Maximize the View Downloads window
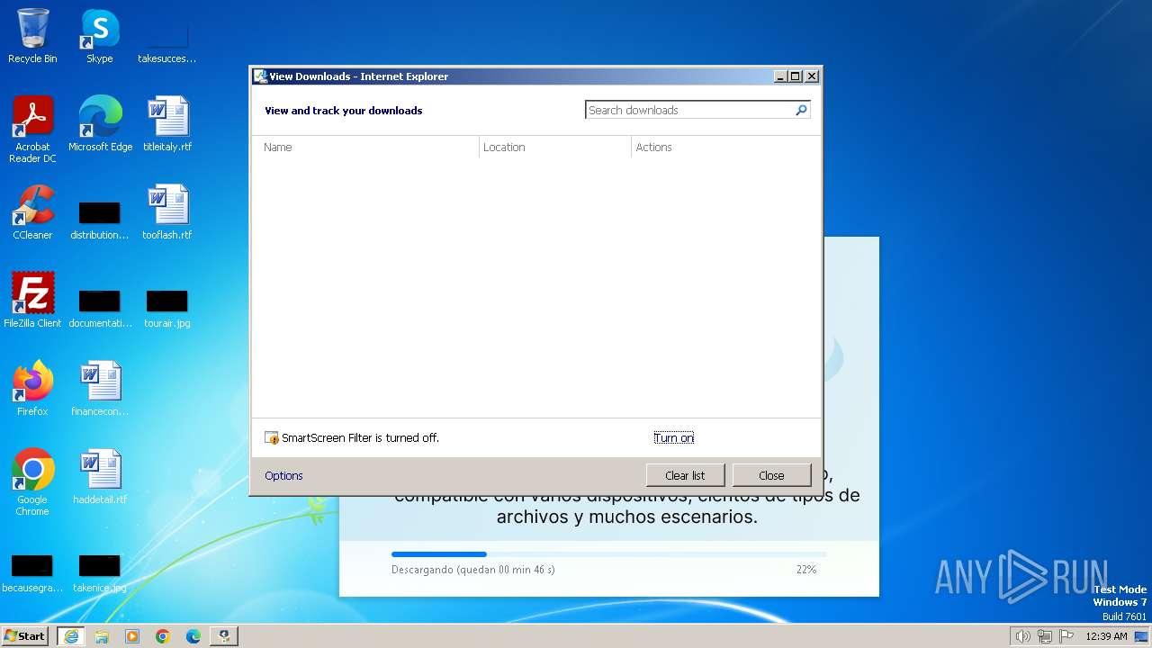The width and height of the screenshot is (1152, 648). (x=796, y=76)
